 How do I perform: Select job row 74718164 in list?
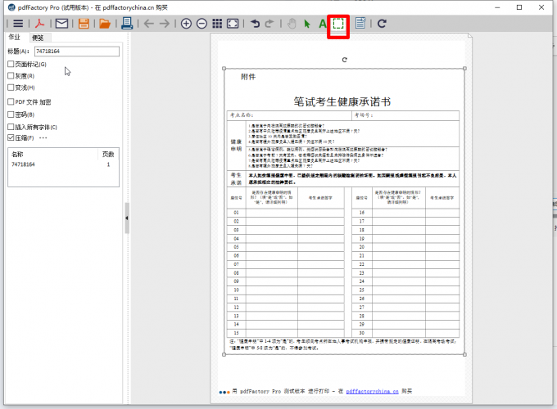pyautogui.click(x=63, y=164)
